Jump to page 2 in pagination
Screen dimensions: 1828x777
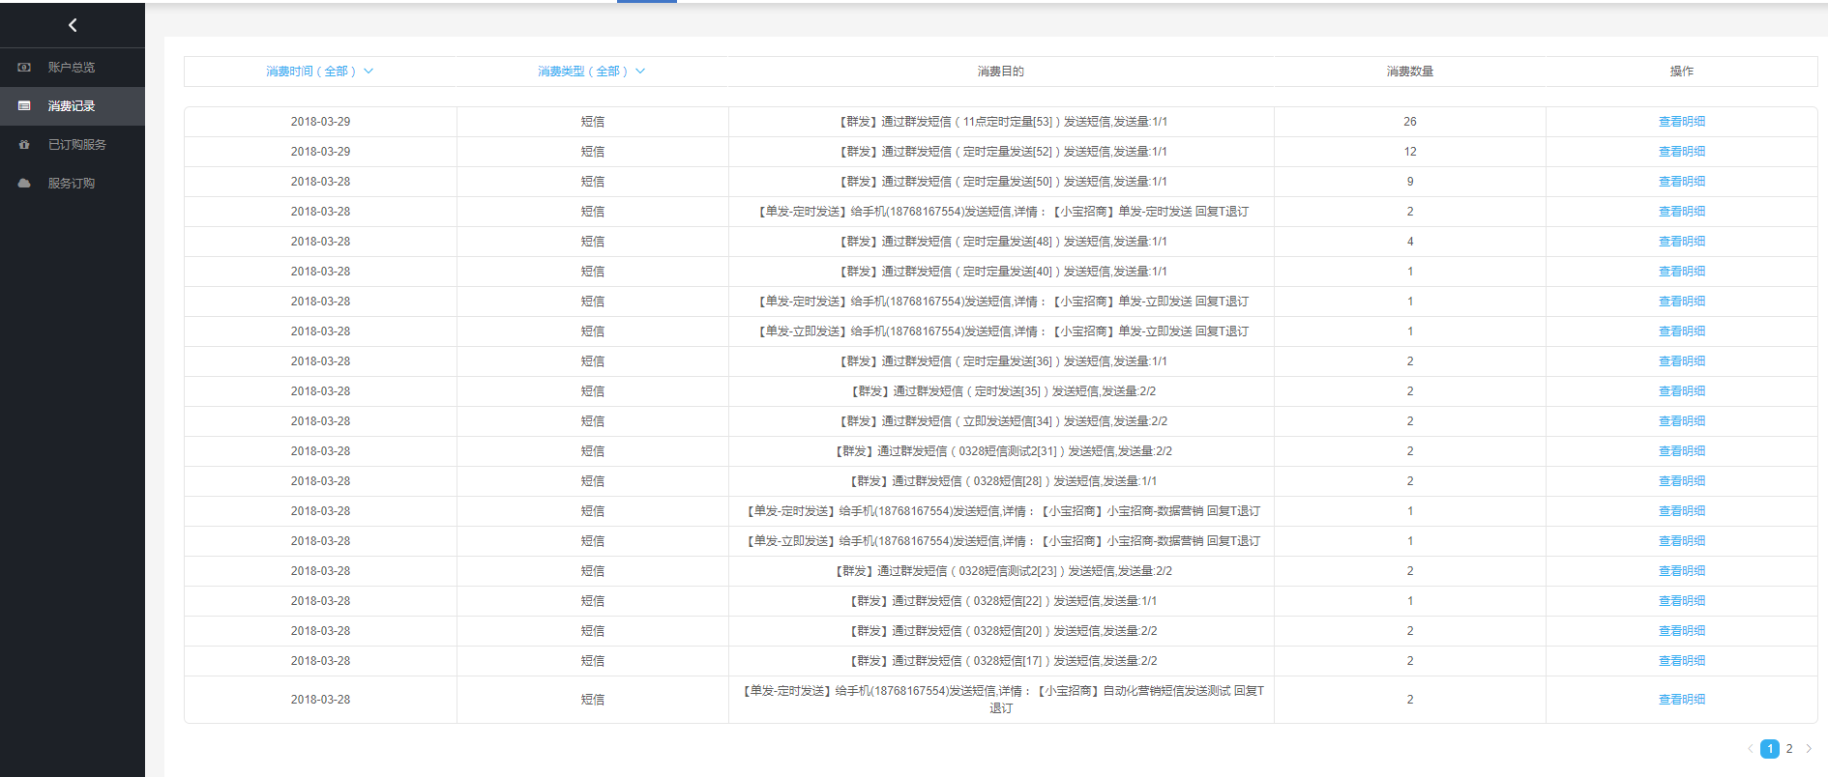coord(1789,749)
